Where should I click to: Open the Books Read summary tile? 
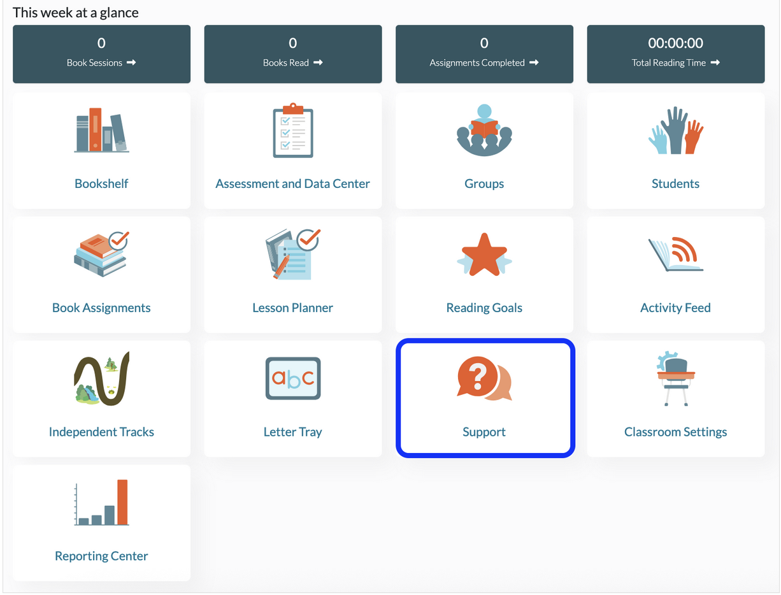(293, 54)
